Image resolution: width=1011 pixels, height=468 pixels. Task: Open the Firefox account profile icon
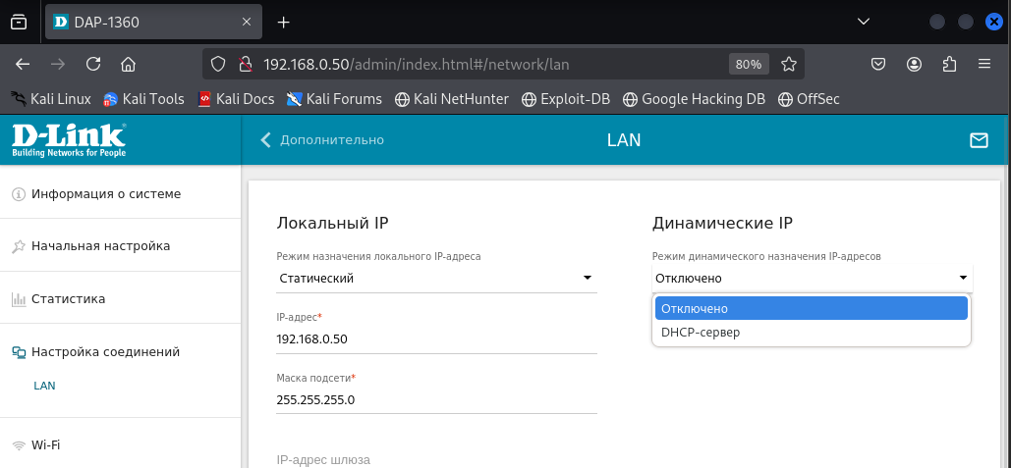pos(914,64)
